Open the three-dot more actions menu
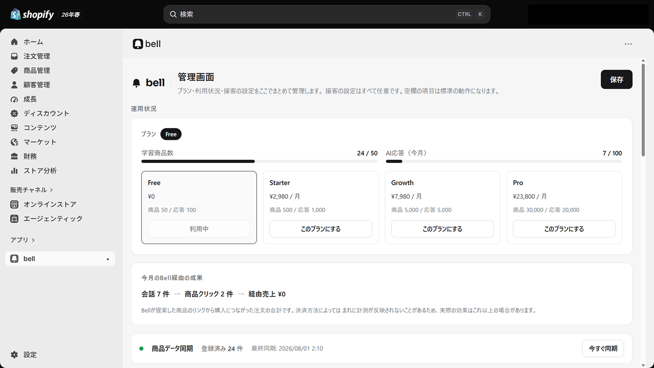Image resolution: width=654 pixels, height=368 pixels. click(x=628, y=44)
